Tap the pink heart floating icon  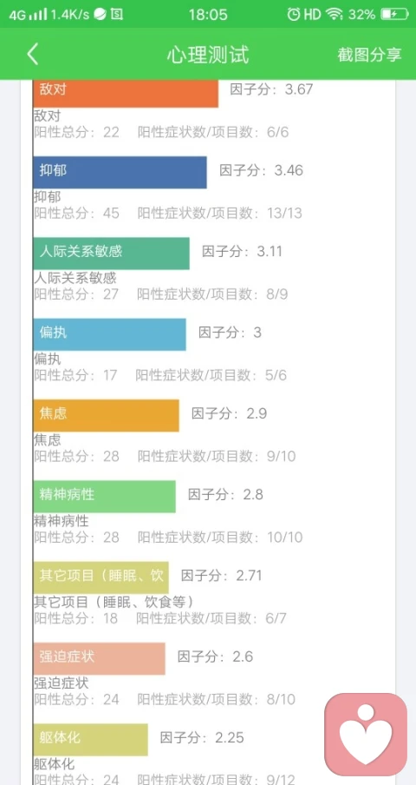366,735
